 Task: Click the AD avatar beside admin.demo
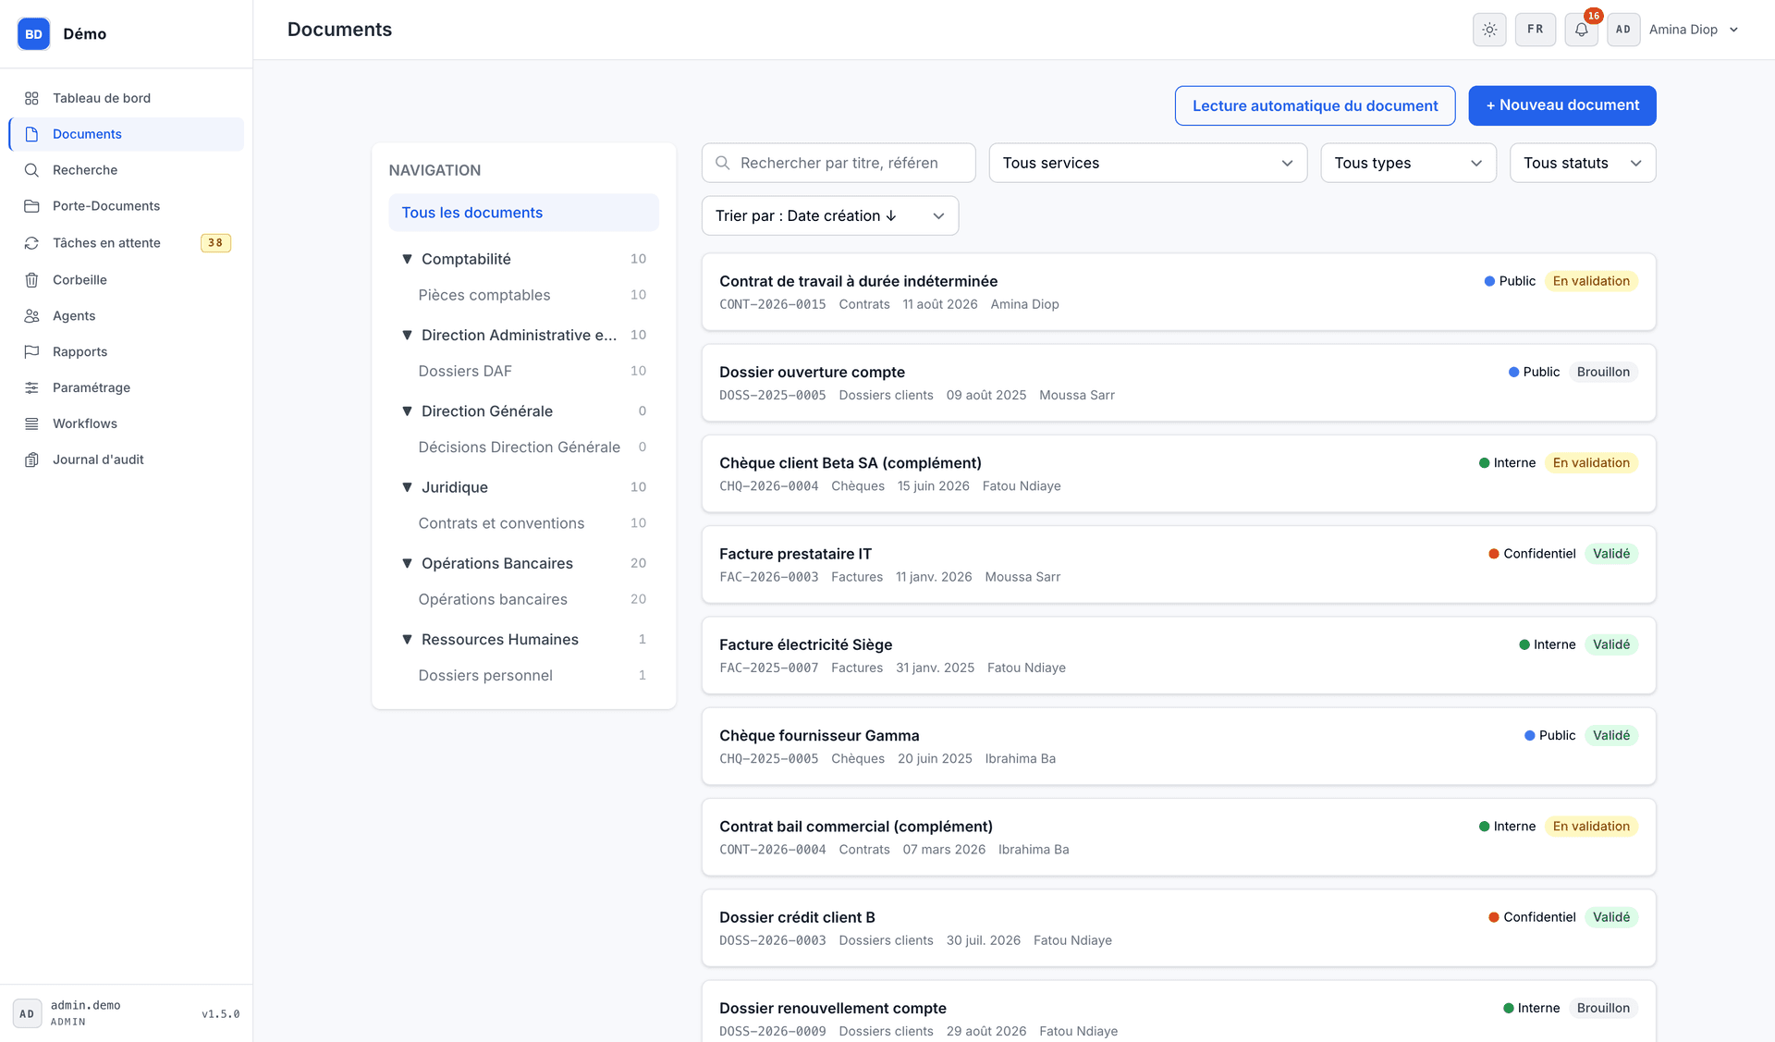pos(27,1013)
